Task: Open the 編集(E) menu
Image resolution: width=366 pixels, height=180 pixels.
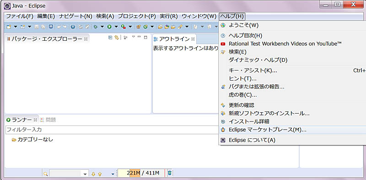Action: tap(46, 16)
